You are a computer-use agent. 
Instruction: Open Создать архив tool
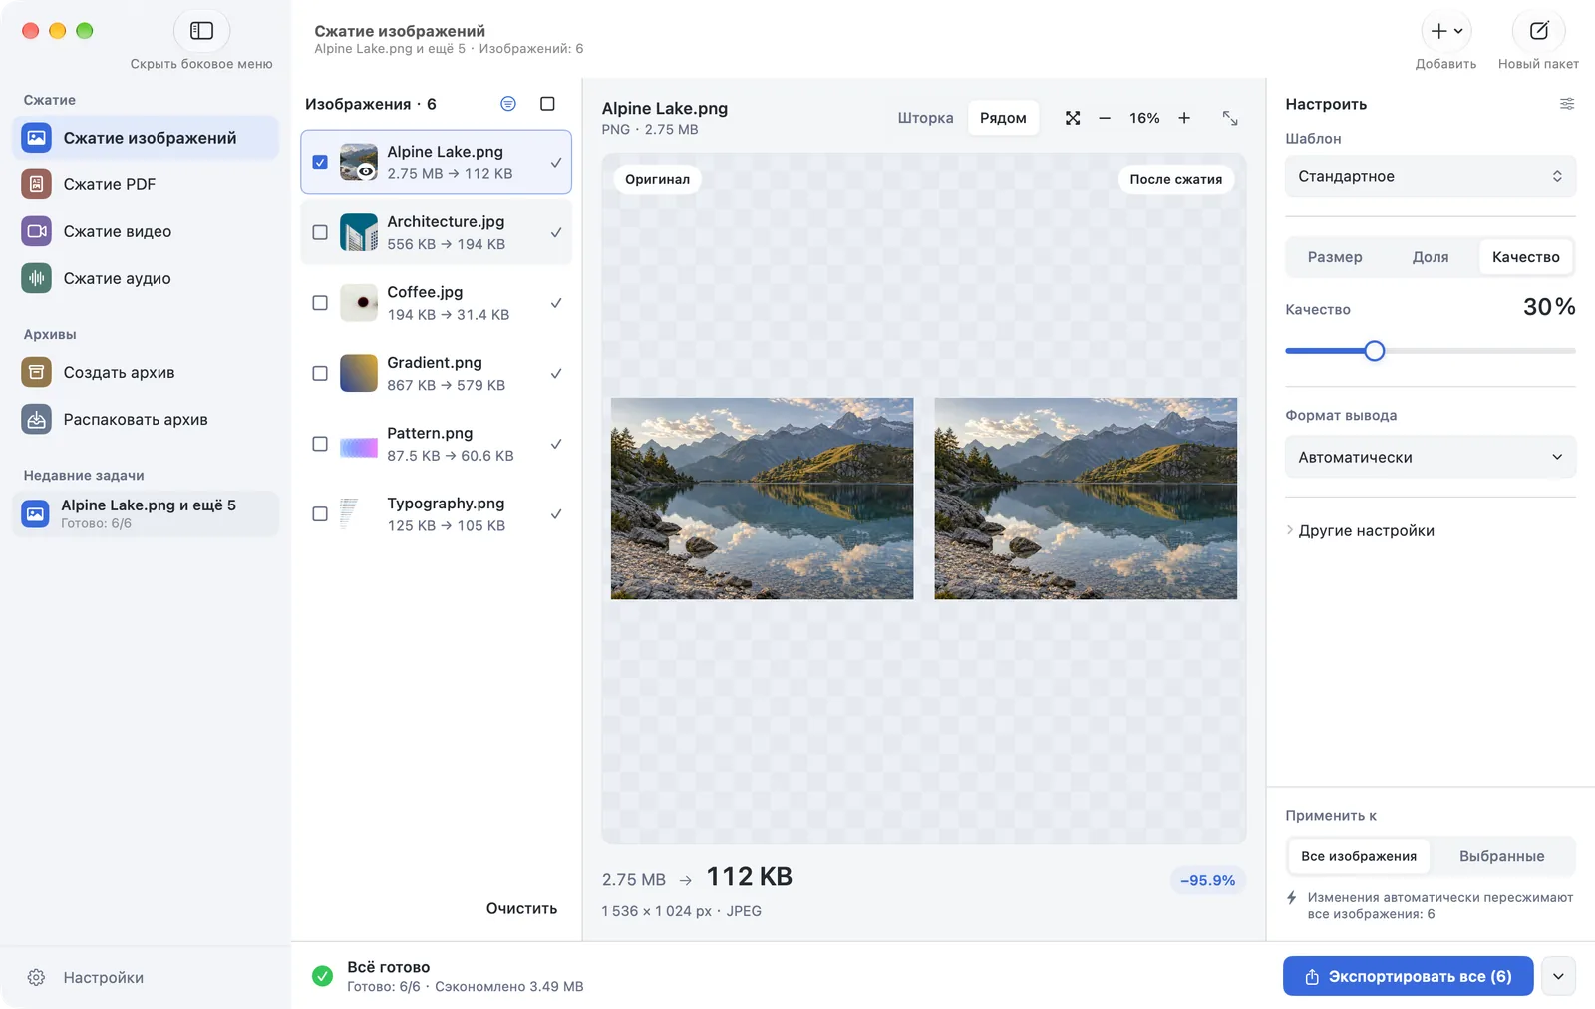pyautogui.click(x=146, y=372)
